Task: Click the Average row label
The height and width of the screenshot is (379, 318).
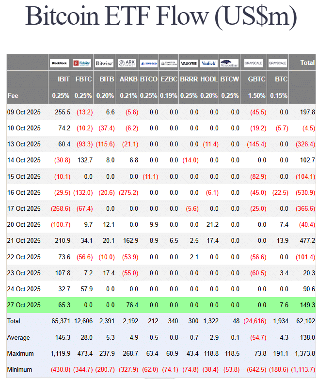Action: [18, 337]
